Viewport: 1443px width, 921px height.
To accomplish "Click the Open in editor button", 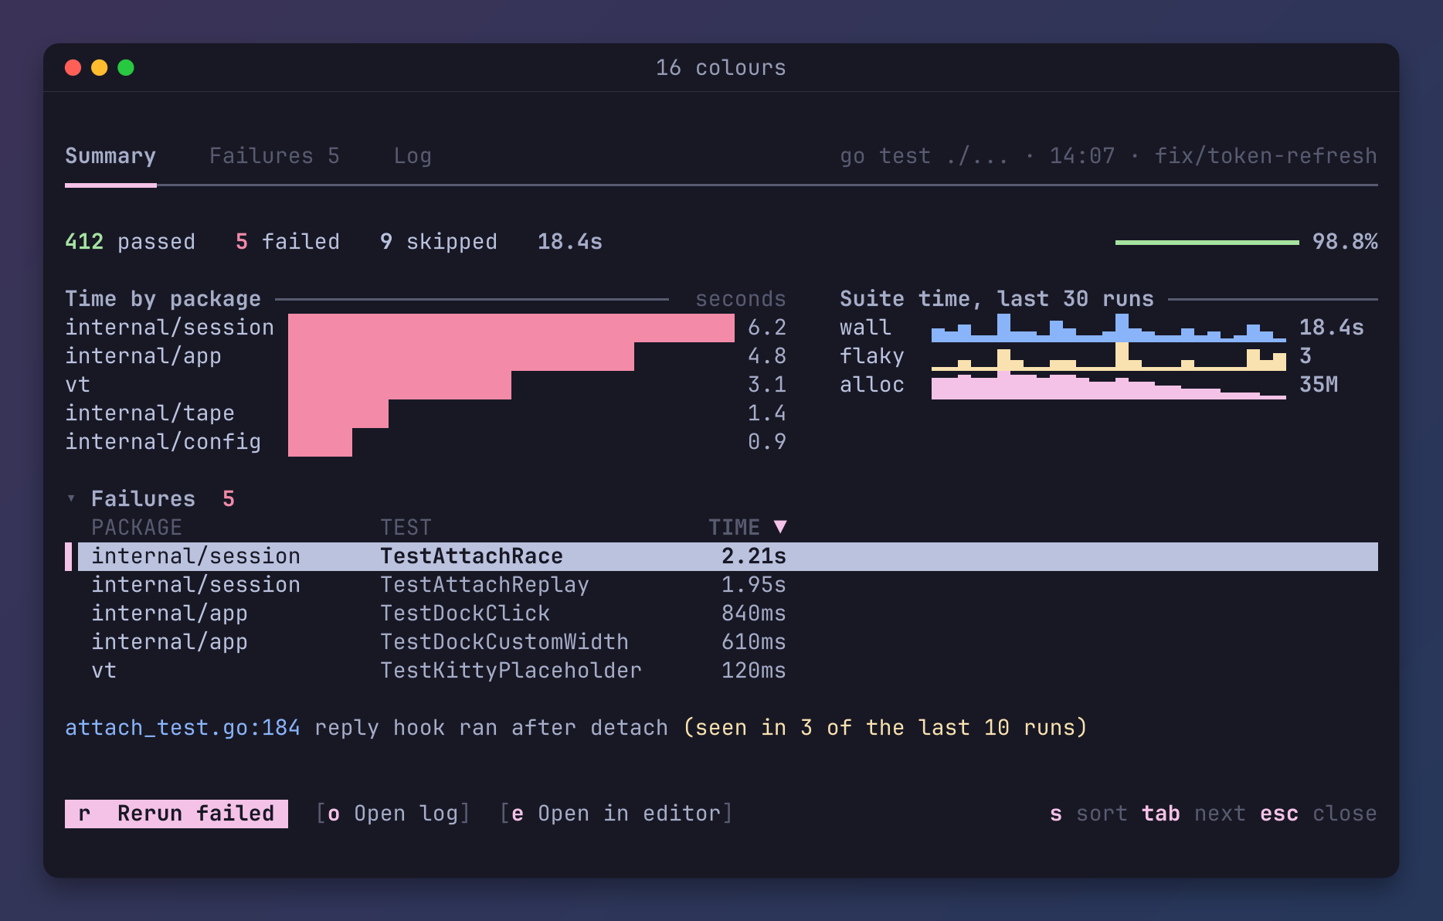I will 616,814.
